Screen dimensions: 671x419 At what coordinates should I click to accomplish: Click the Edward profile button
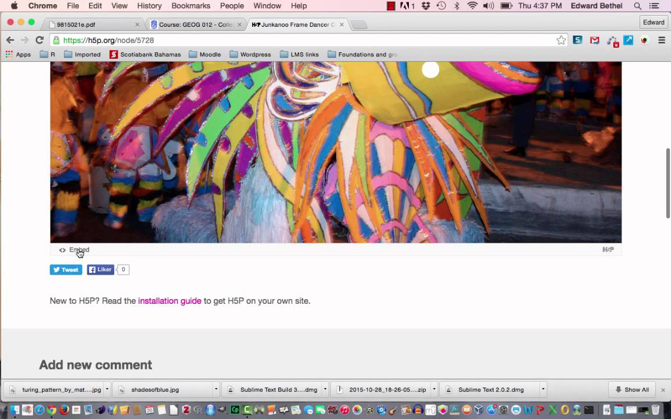pyautogui.click(x=654, y=22)
